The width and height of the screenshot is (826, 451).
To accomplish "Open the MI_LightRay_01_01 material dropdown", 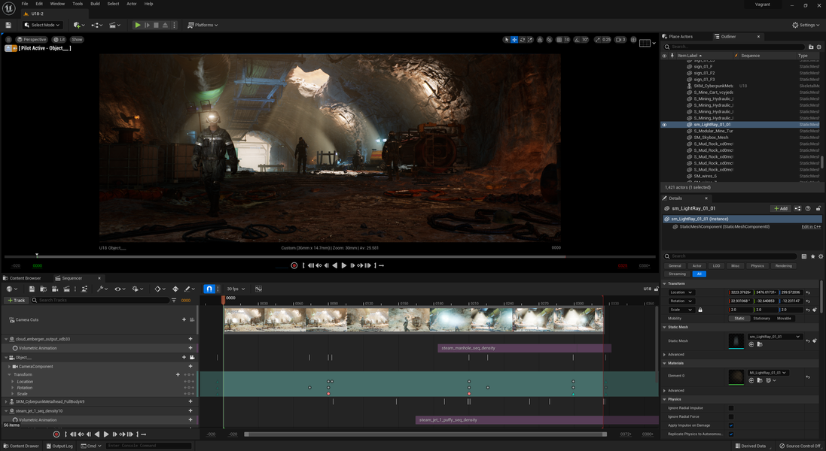I will coord(767,373).
